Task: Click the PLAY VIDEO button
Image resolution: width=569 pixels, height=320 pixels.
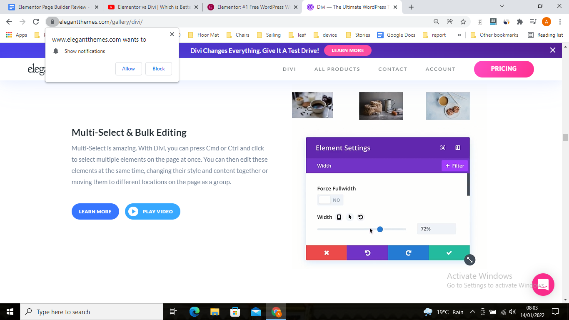Action: (152, 212)
